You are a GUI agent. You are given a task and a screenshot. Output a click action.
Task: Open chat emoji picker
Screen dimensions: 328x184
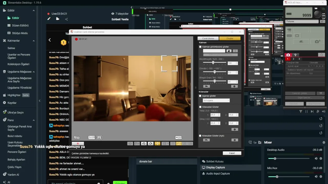click(99, 183)
